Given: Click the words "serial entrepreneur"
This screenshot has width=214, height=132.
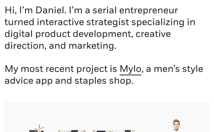Looking at the screenshot, I should [x=135, y=11].
